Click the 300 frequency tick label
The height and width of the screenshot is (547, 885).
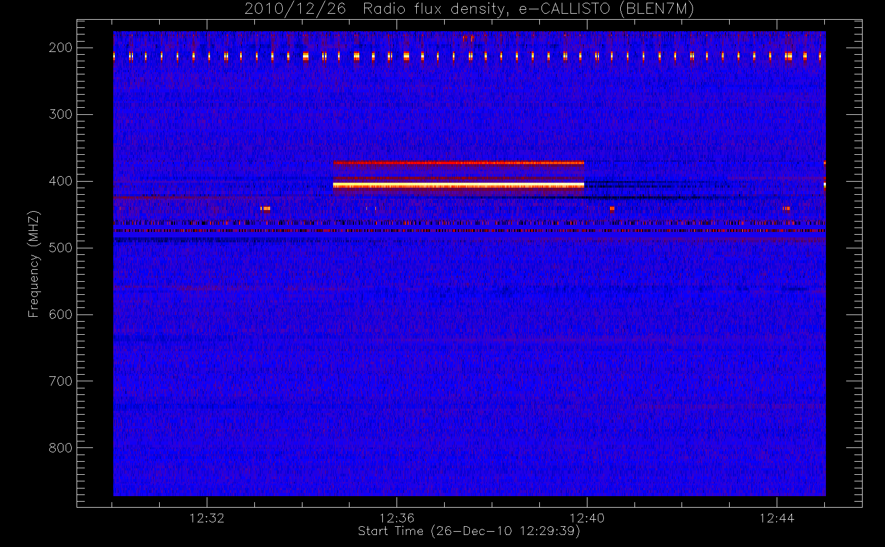point(61,114)
